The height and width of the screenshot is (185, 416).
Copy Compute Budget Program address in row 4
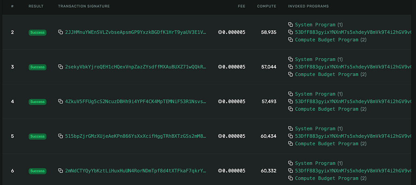tap(290, 109)
